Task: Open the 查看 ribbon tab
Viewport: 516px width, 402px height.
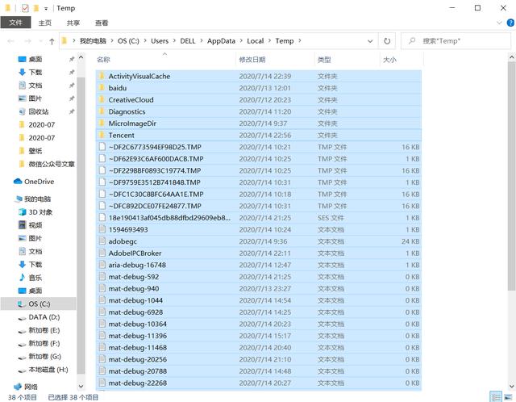Action: 102,23
